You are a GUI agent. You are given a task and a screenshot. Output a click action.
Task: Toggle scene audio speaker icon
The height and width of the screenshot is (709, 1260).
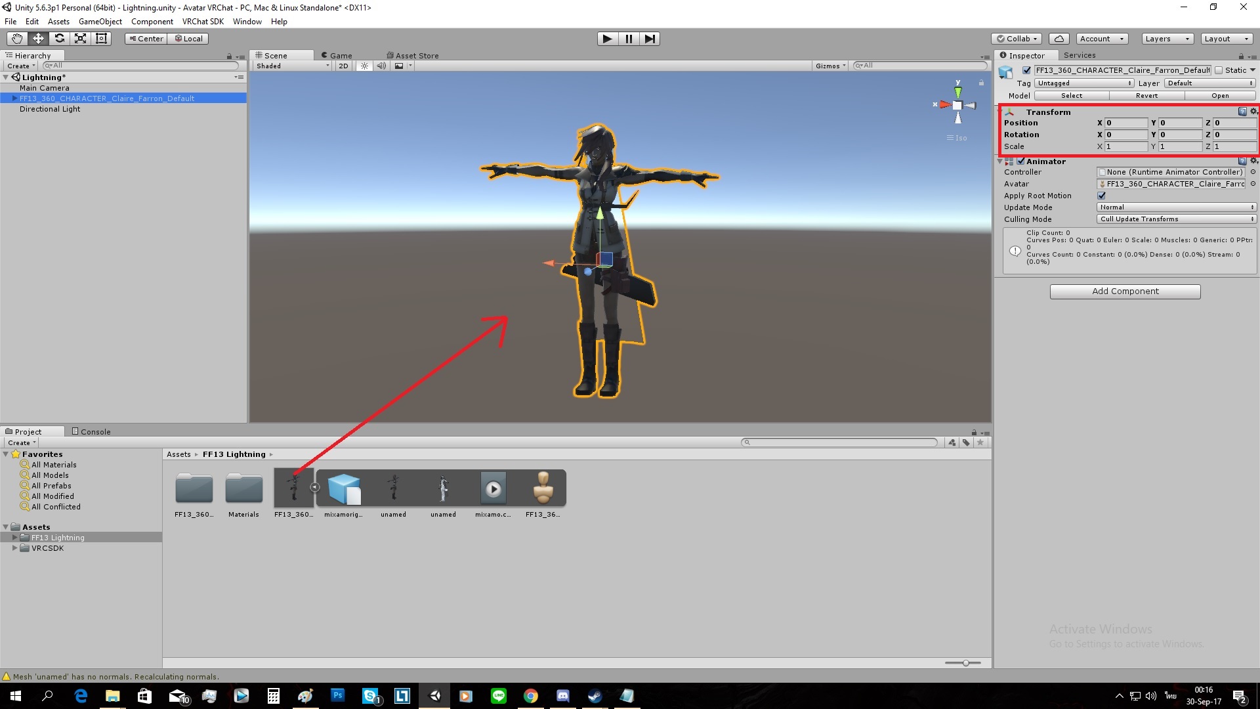click(x=381, y=66)
